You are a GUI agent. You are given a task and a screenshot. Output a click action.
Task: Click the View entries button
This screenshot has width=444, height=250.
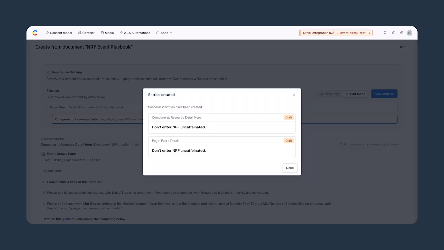[x=384, y=94]
